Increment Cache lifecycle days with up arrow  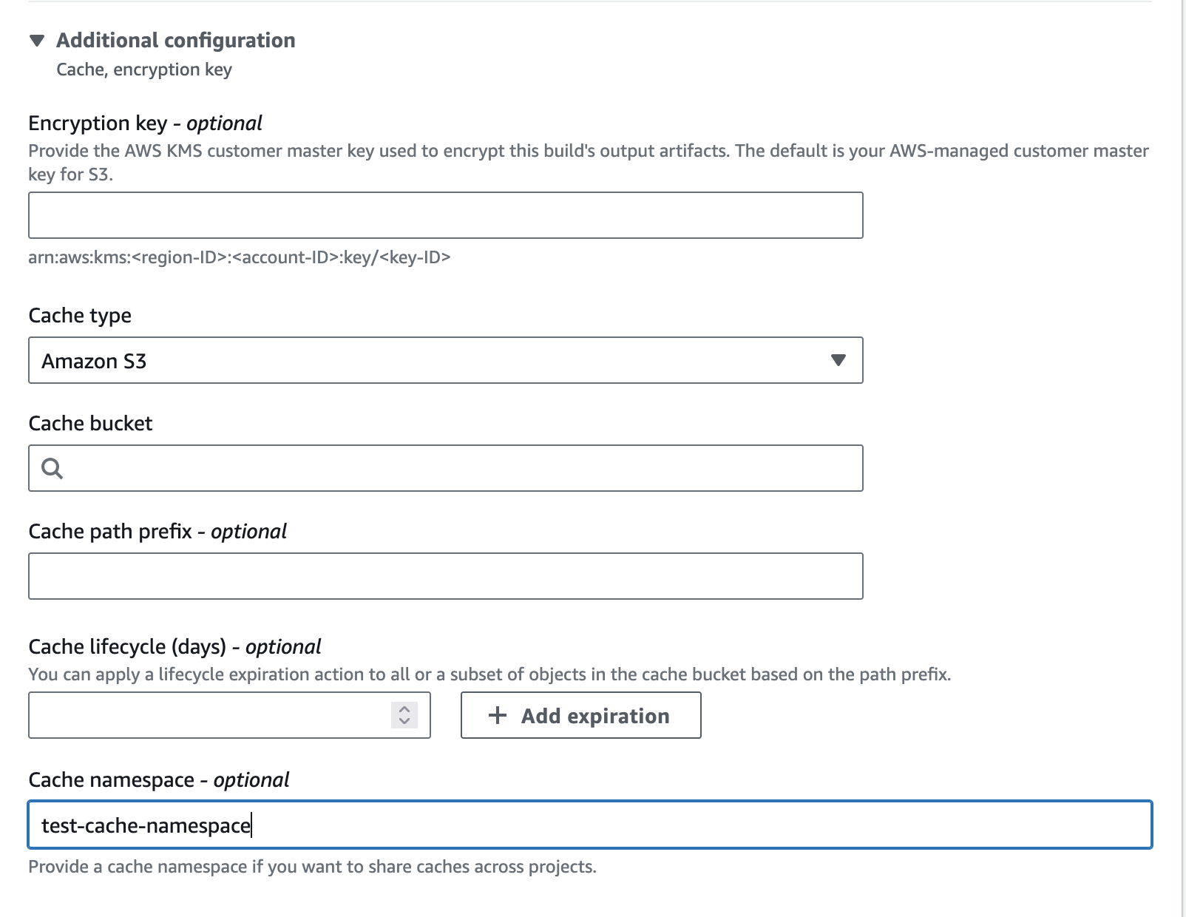(x=404, y=709)
